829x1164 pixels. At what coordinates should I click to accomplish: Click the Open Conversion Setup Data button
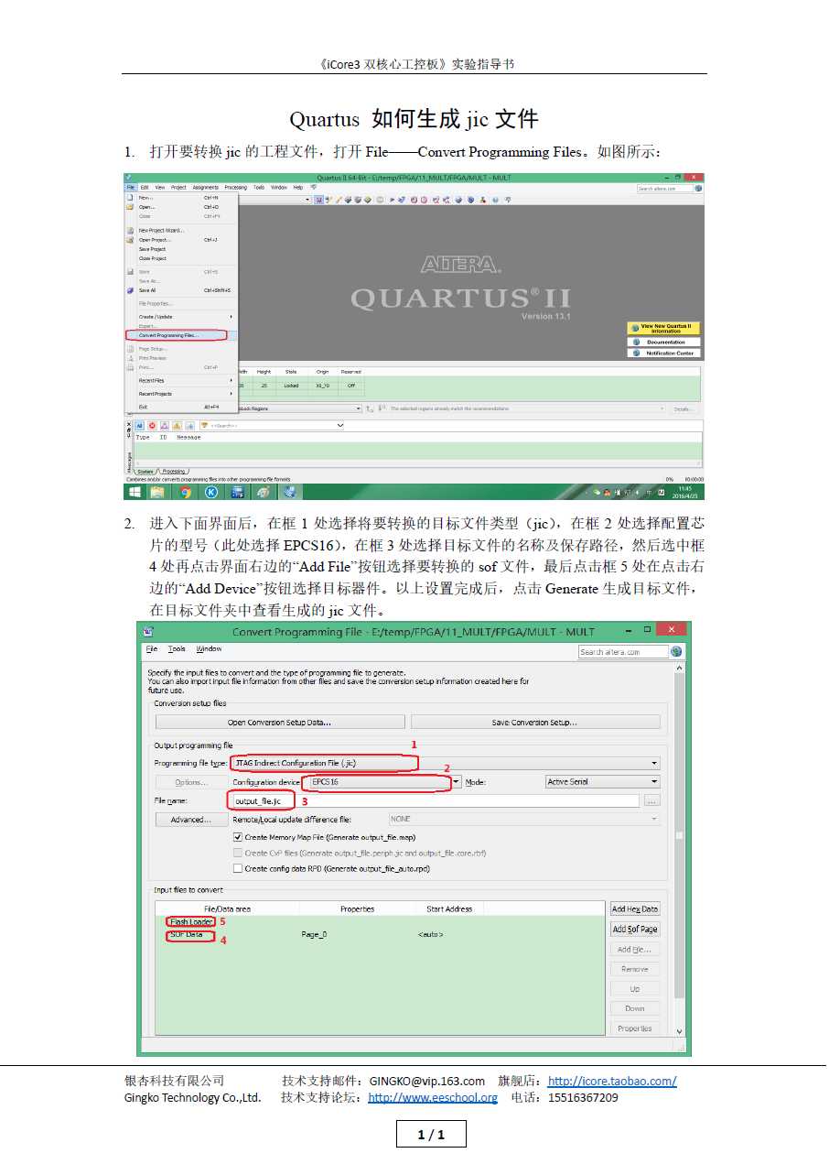tap(279, 723)
